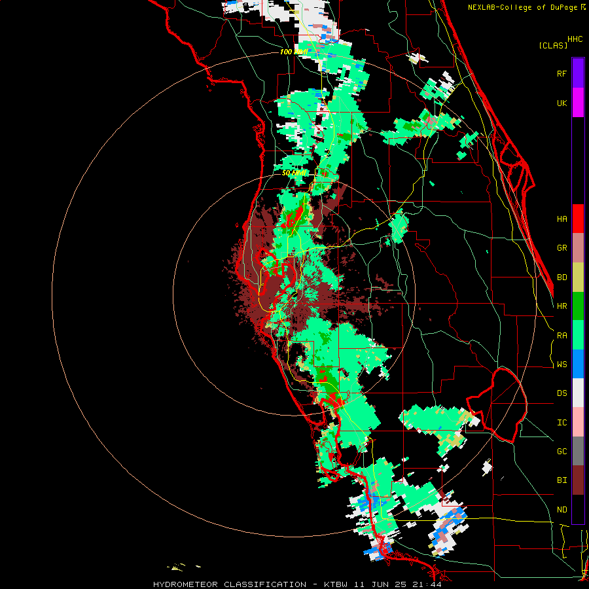Click the BD legend label

pyautogui.click(x=562, y=277)
